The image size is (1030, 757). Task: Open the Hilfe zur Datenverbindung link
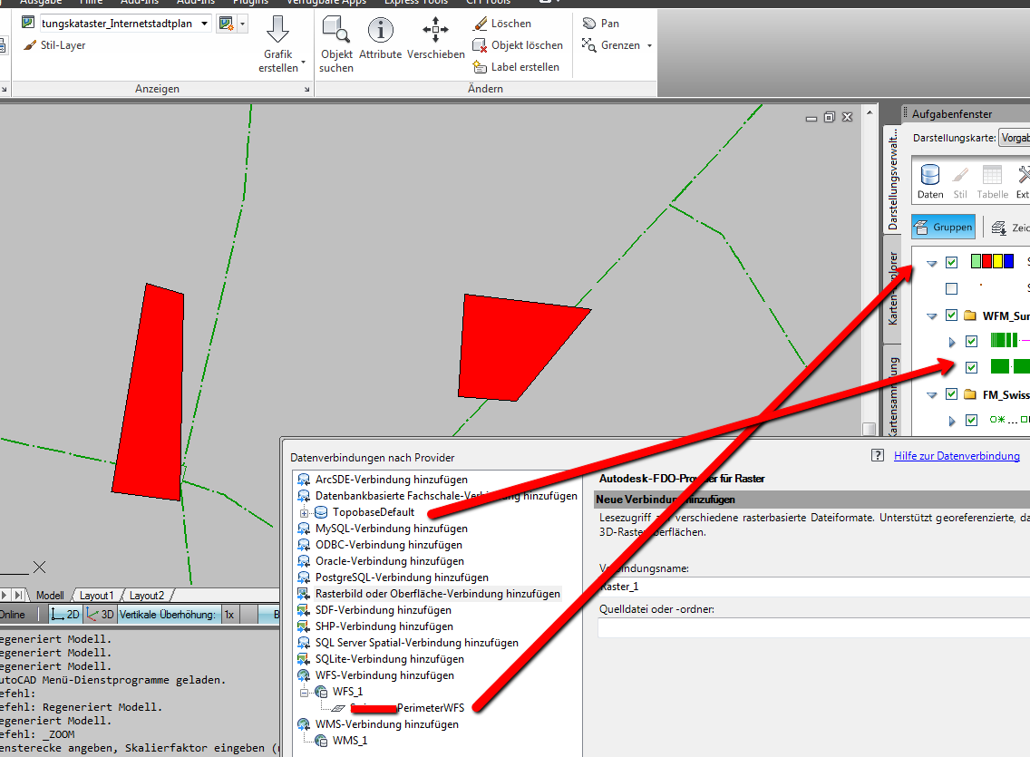(957, 456)
